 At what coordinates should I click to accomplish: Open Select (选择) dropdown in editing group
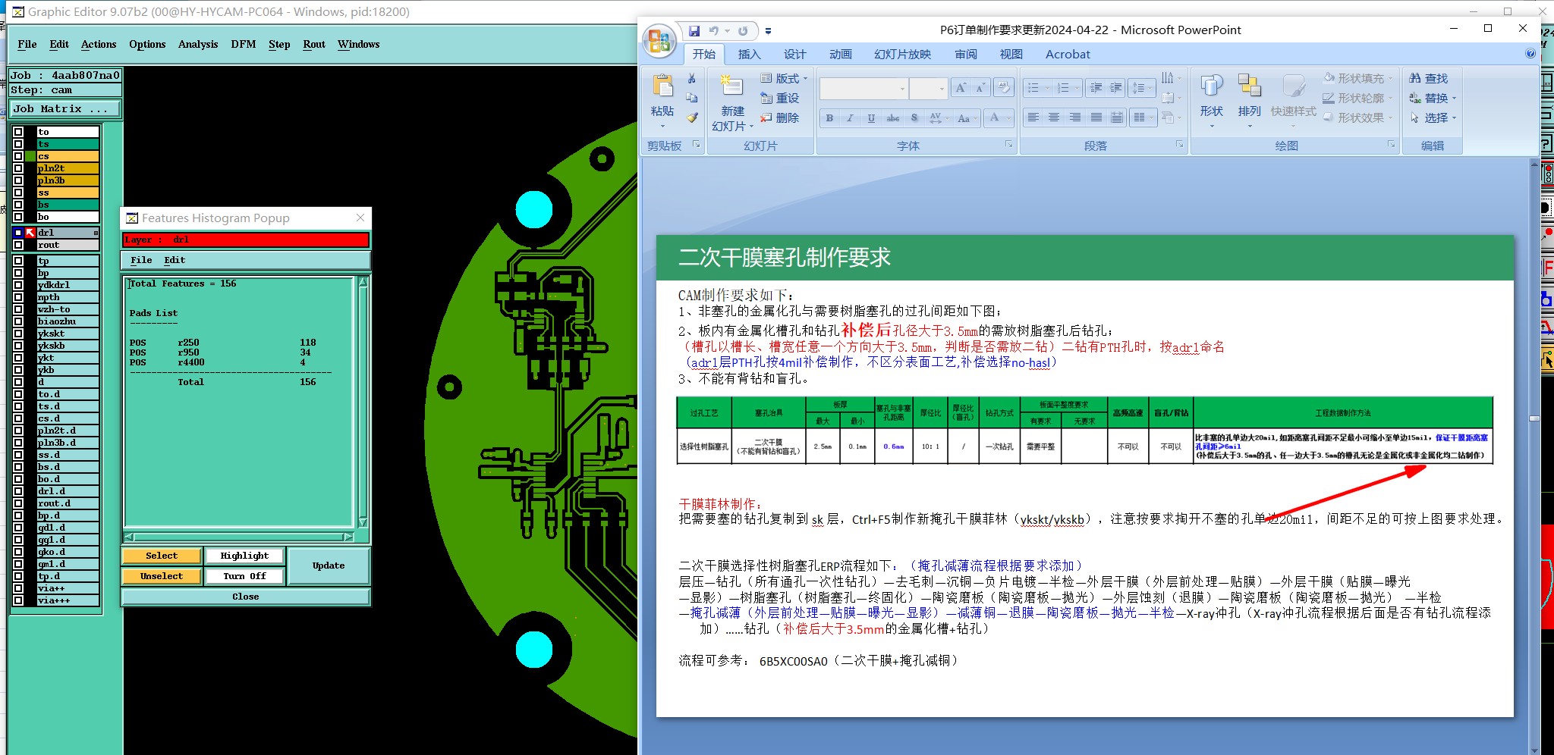coord(1454,118)
